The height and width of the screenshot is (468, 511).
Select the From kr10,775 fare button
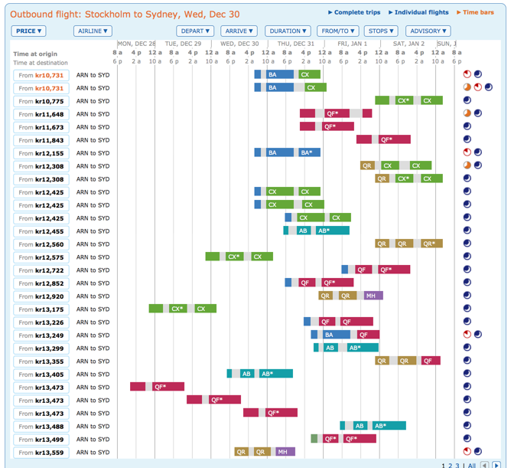point(41,101)
